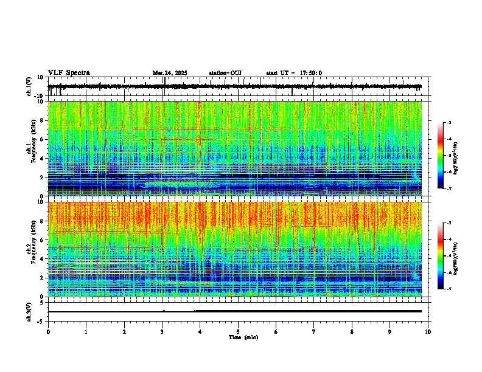482x372 pixels.
Task: Click time axis tick label "7"
Action: tap(314, 332)
